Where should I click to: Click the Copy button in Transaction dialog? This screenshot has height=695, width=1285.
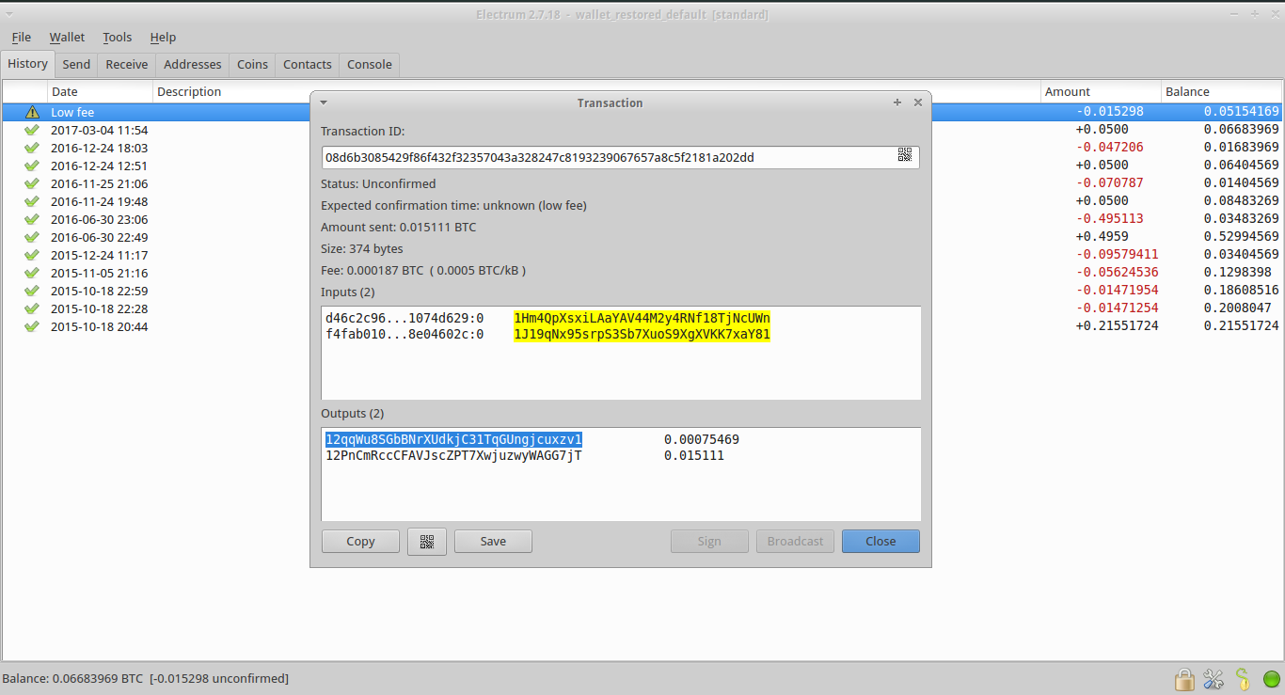360,541
